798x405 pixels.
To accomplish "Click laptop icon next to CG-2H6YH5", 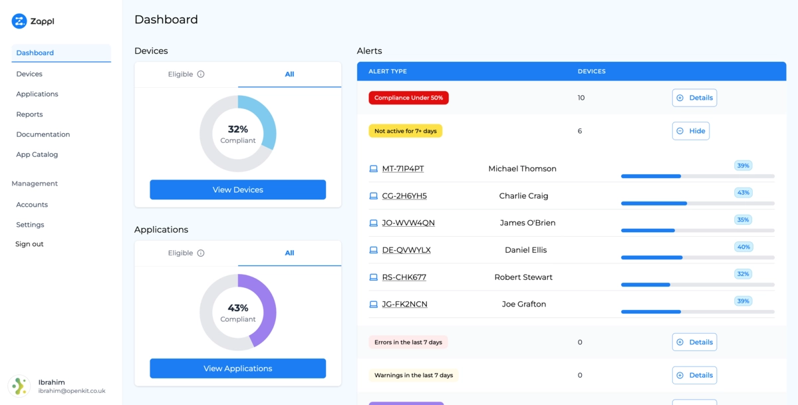I will [x=373, y=196].
